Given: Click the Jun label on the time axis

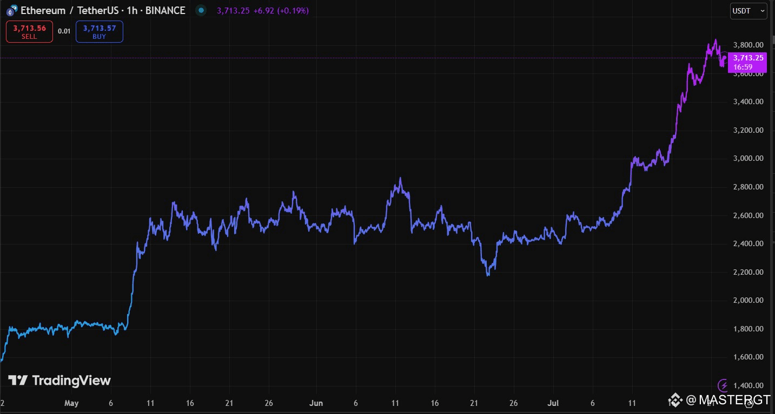Looking at the screenshot, I should pos(316,403).
